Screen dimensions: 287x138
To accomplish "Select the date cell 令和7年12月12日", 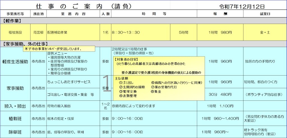I will click(x=242, y=6).
